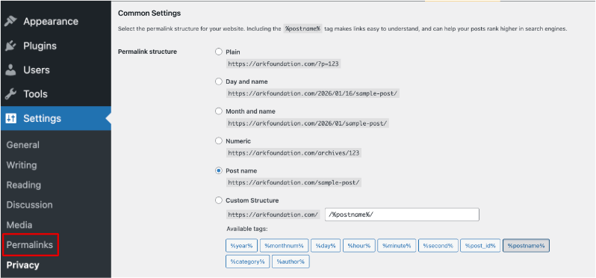This screenshot has width=596, height=278.
Task: Insert the %post_id% tag
Action: [480, 246]
